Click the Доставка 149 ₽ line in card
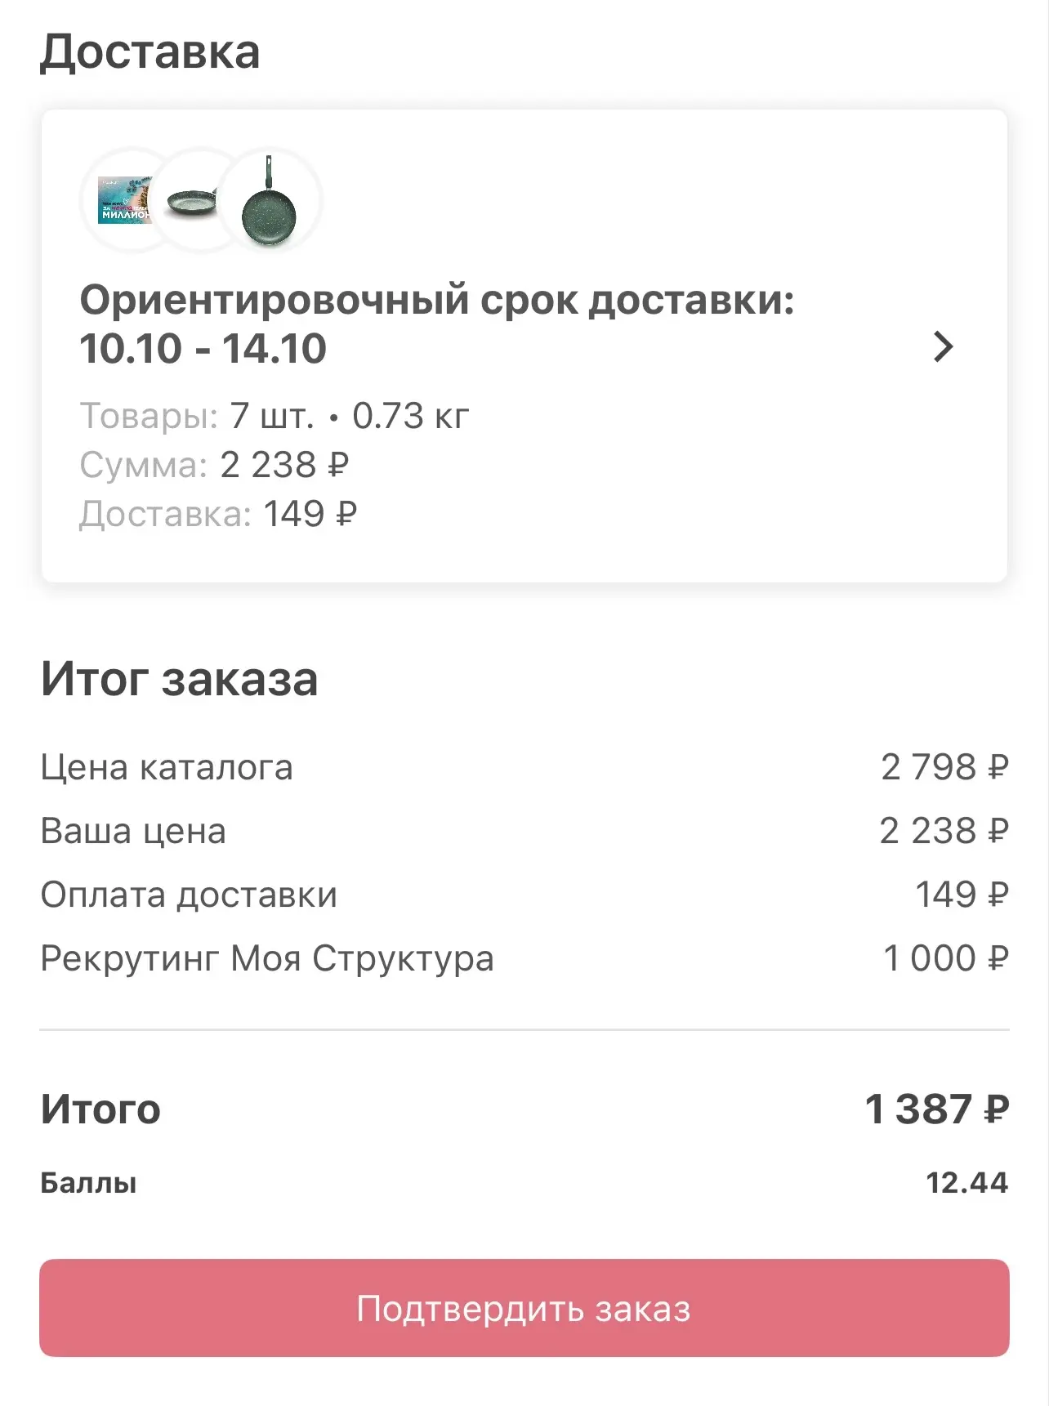This screenshot has width=1049, height=1406. point(218,514)
